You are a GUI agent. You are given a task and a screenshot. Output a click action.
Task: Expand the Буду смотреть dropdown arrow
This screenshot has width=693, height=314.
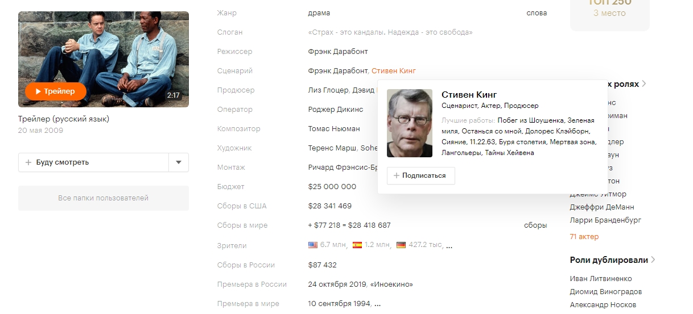(x=179, y=162)
